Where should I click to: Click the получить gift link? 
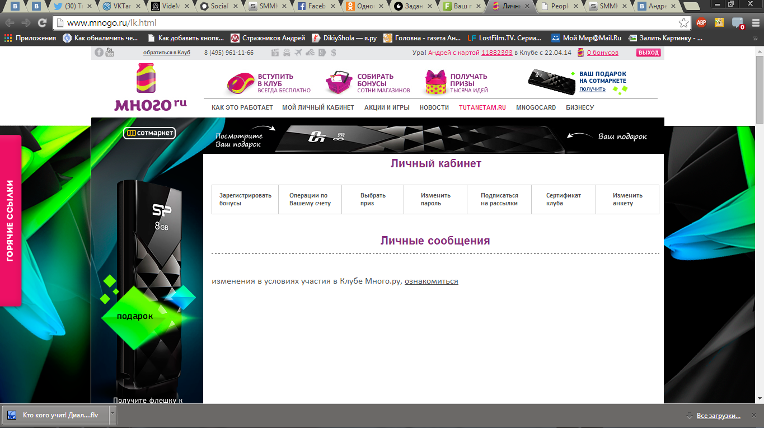point(592,89)
